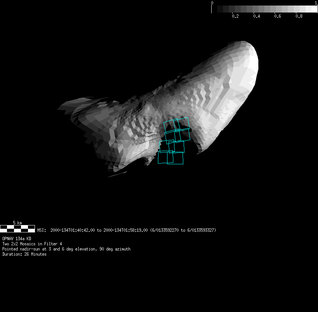The image size is (318, 312).
Task: Click the 0.6 tick label on the colorbar
Action: [278, 16]
